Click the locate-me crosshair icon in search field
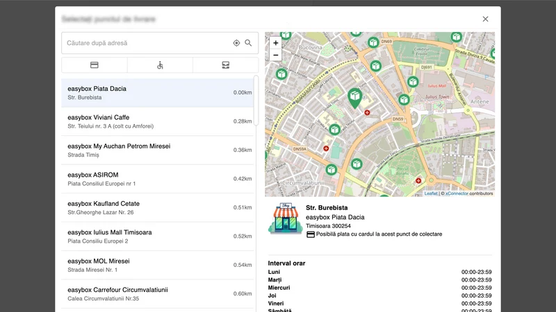 coord(236,43)
